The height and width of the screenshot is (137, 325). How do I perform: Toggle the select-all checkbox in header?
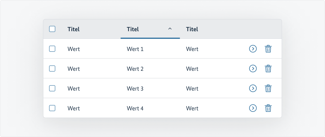pos(52,29)
